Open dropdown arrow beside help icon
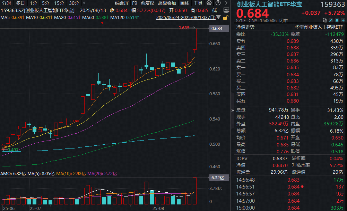Image resolution: width=347 pixels, height=211 pixels. click(x=225, y=3)
